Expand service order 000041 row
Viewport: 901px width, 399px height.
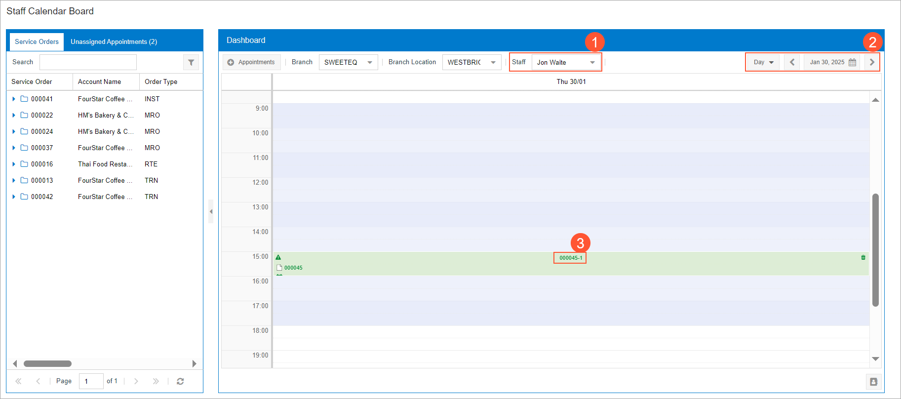(x=14, y=99)
